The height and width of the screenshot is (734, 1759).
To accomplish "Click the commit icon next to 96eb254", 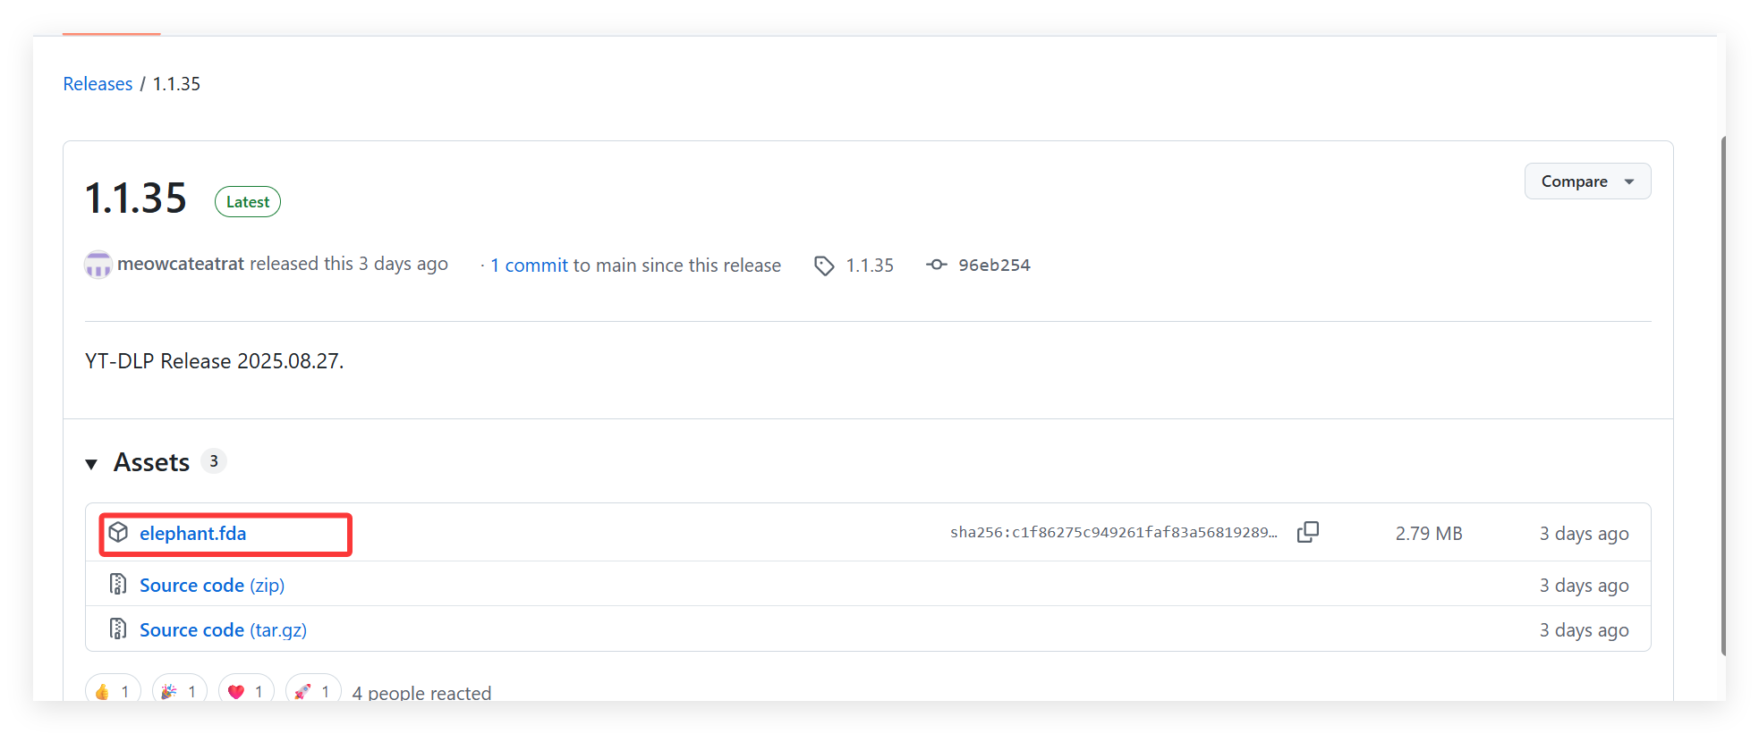I will click(x=936, y=265).
